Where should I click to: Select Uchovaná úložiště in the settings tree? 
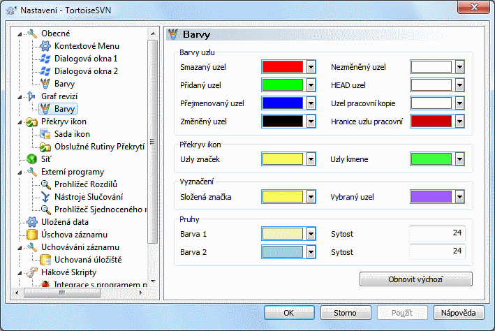tap(88, 260)
